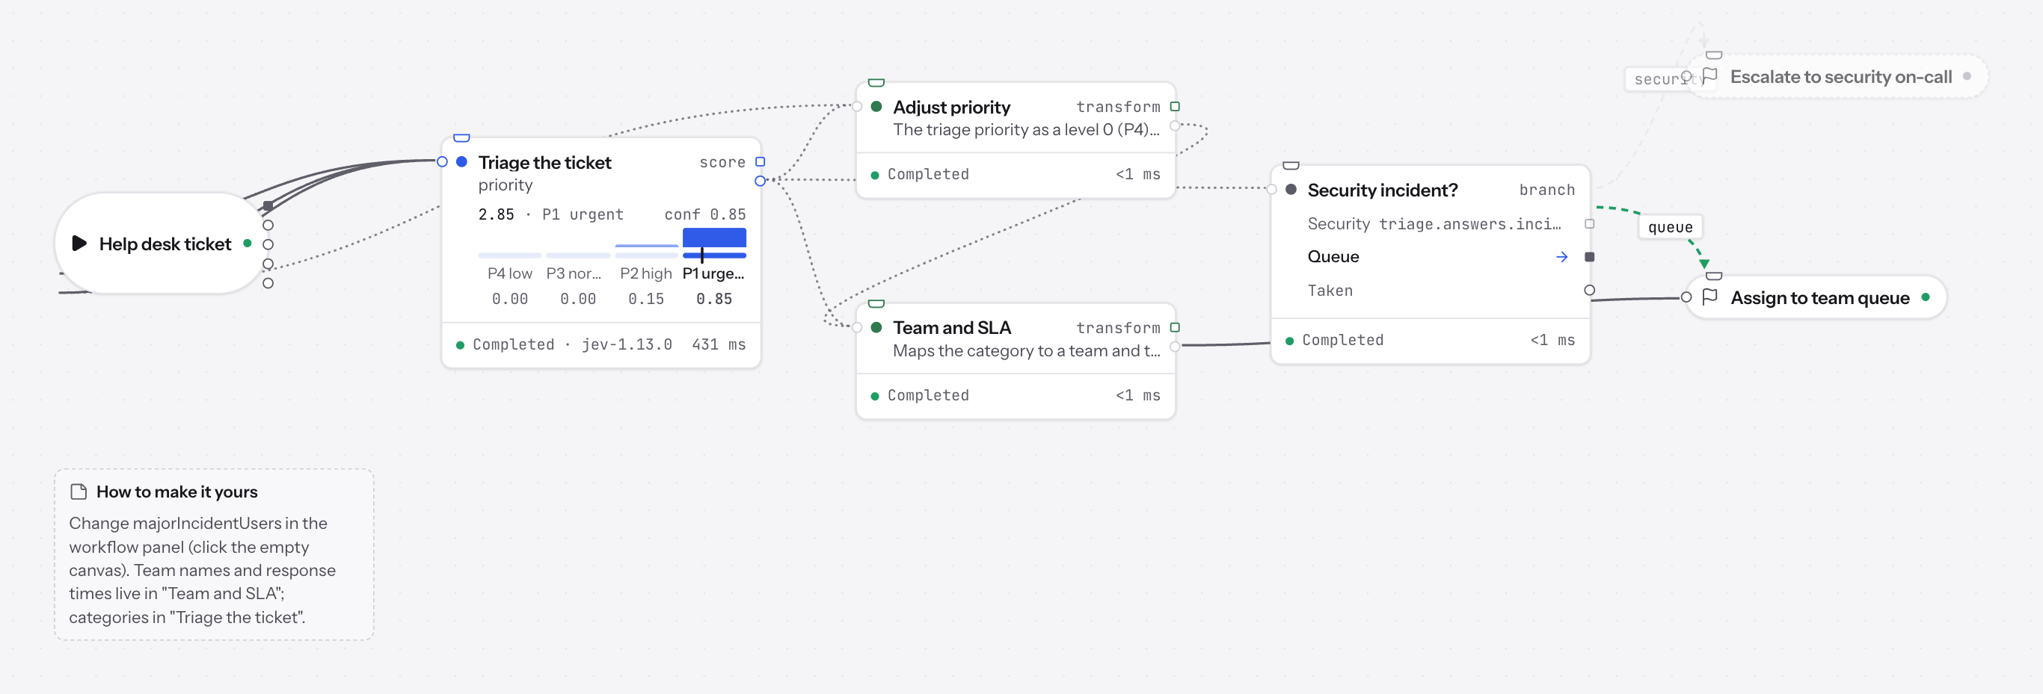
Task: Click the Triage the ticket title
Action: (545, 161)
